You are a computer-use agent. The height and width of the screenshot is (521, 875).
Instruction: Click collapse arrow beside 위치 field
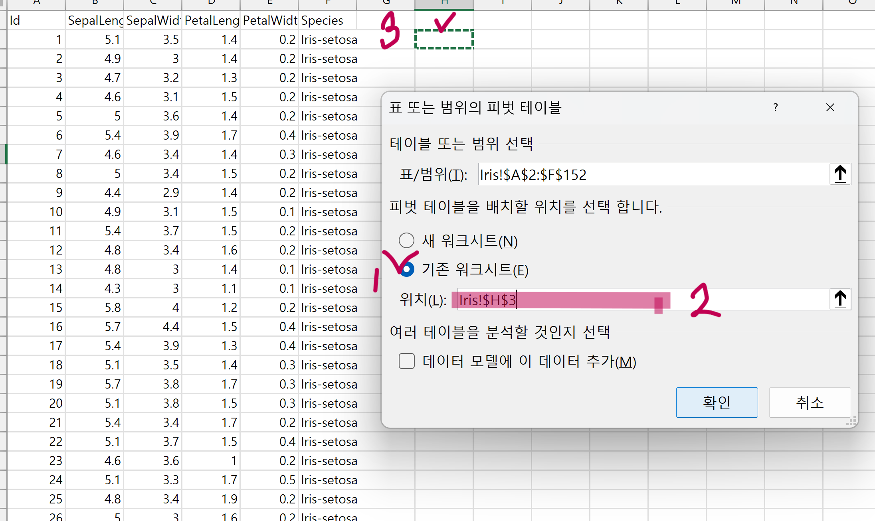(x=840, y=299)
